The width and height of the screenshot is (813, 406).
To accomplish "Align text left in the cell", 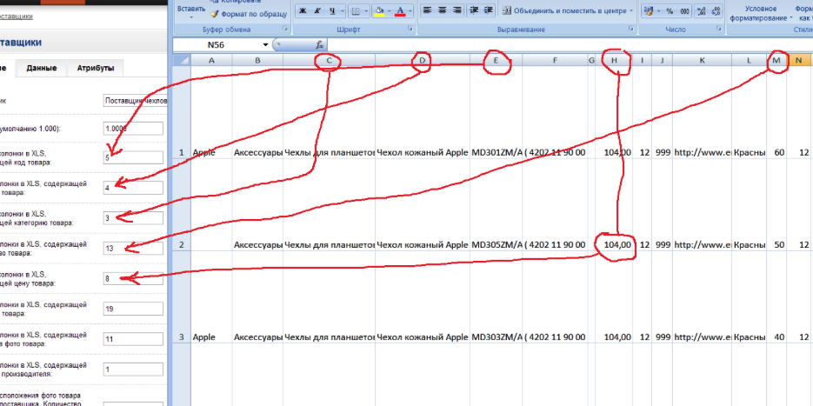I will pyautogui.click(x=427, y=11).
